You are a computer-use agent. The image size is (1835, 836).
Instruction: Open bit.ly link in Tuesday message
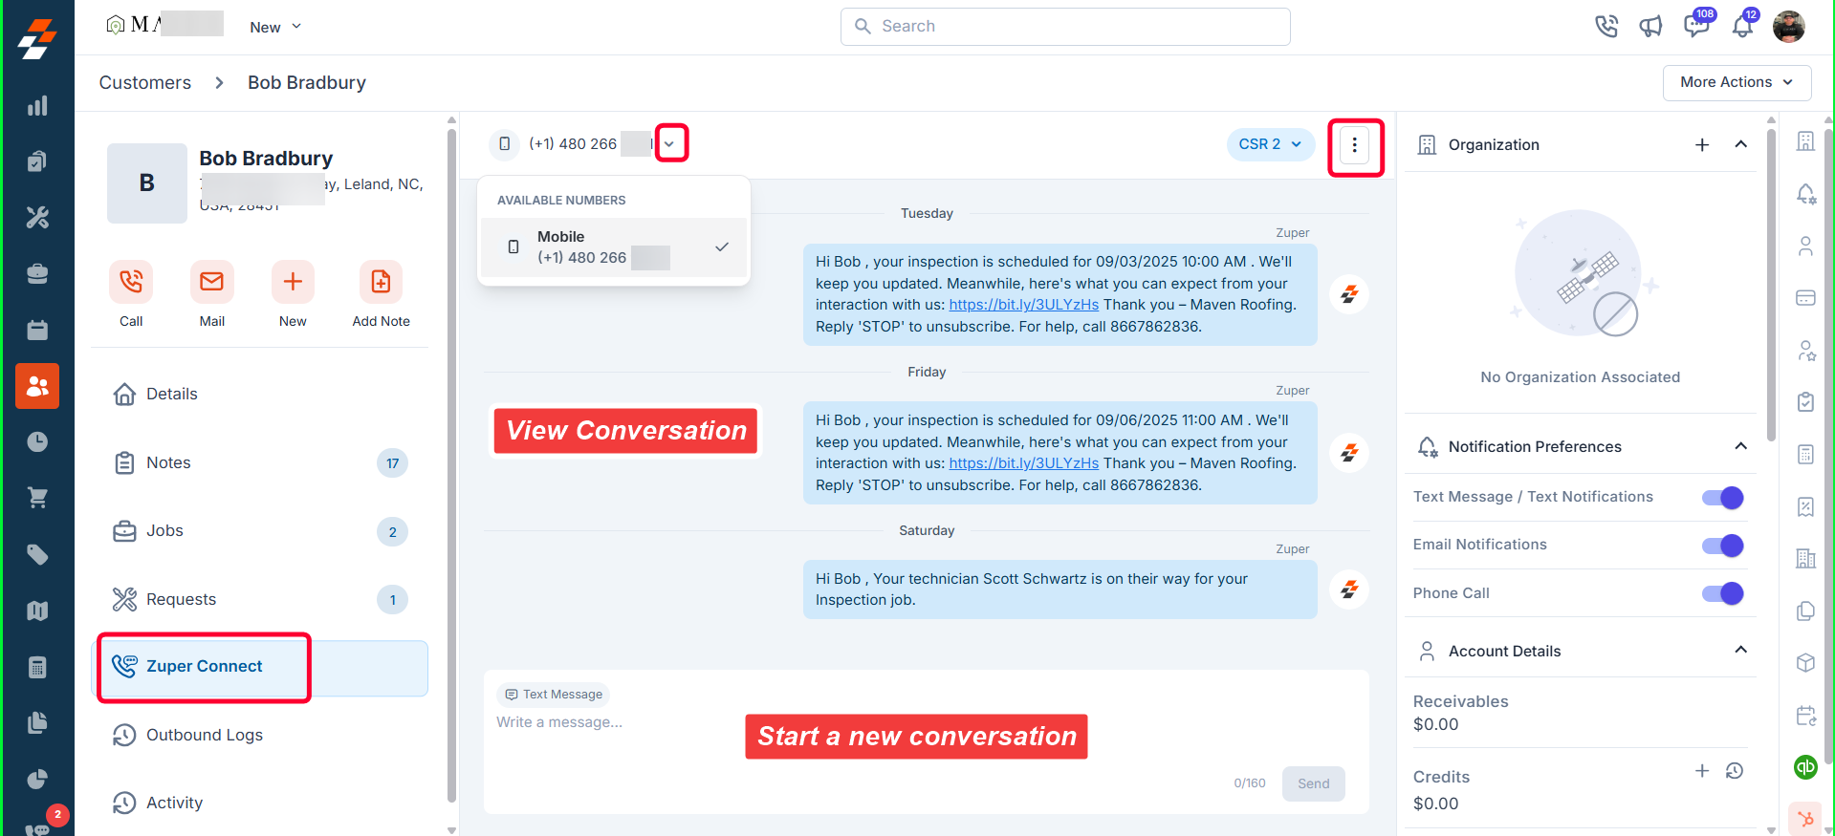click(x=1023, y=305)
